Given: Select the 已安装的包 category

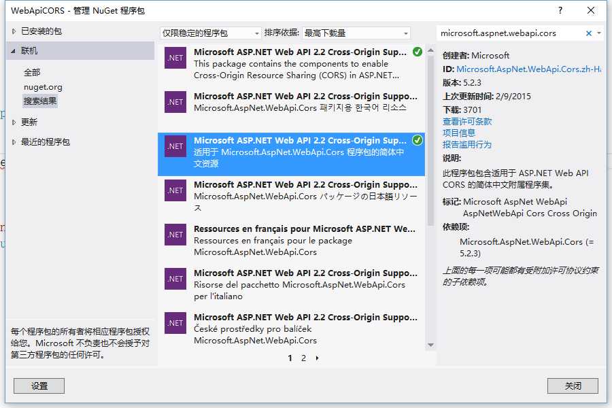Looking at the screenshot, I should pyautogui.click(x=41, y=31).
